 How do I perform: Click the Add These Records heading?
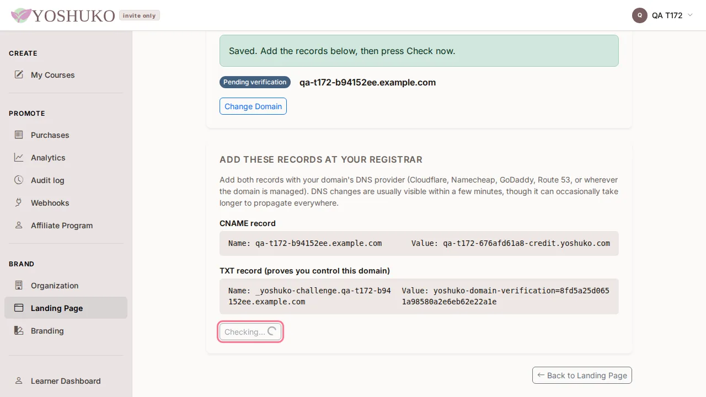tap(321, 159)
